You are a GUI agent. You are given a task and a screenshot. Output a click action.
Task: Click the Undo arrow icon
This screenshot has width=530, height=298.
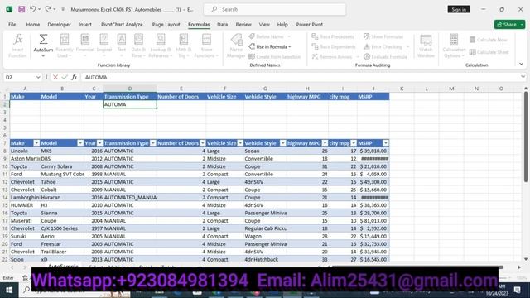point(33,9)
